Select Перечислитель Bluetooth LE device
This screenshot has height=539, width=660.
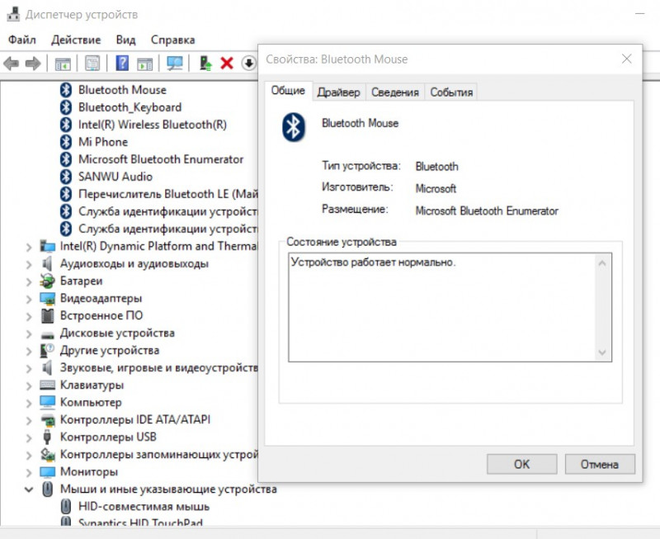pyautogui.click(x=168, y=194)
